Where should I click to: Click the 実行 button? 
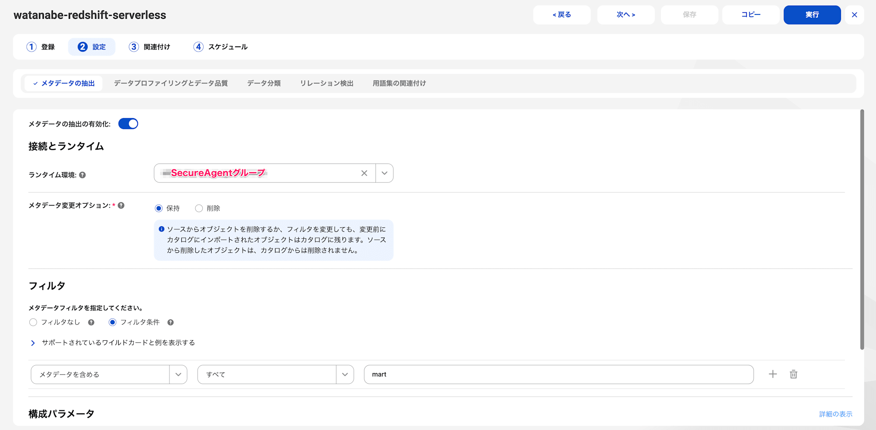(x=812, y=15)
